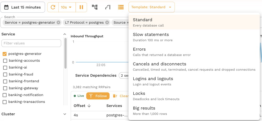Viewport: 262px width, 121px height.
Task: Open the Template: Standard dropdown
Action: point(151,7)
